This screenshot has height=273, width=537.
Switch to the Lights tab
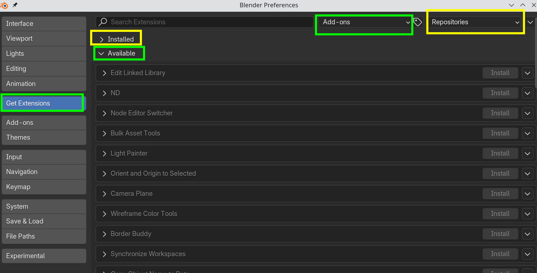[44, 54]
